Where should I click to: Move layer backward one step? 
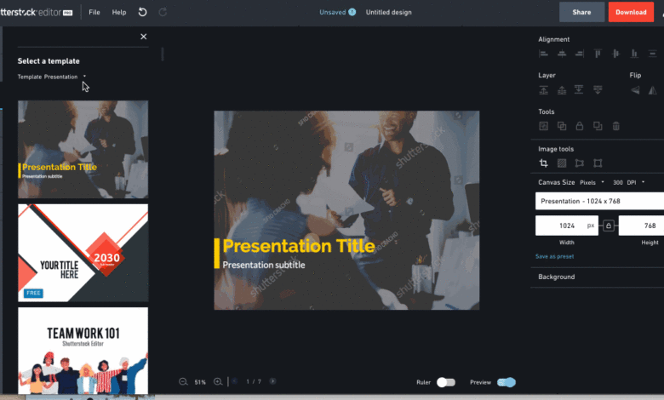pyautogui.click(x=598, y=89)
